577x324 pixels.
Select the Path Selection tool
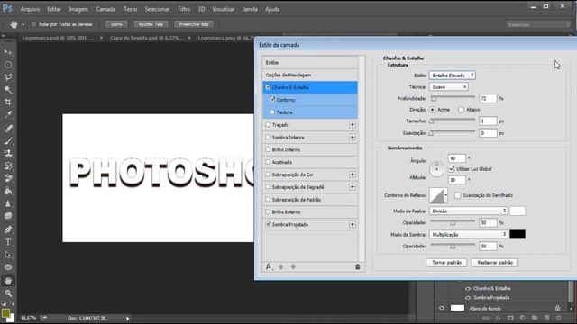8,255
